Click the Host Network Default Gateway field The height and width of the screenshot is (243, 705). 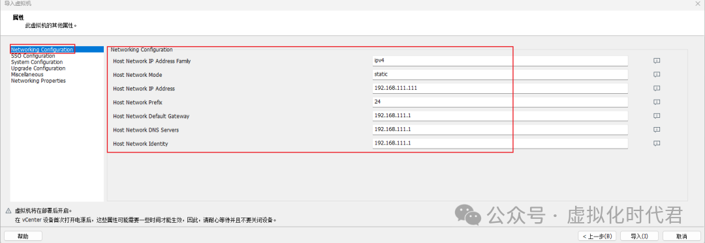[499, 116]
